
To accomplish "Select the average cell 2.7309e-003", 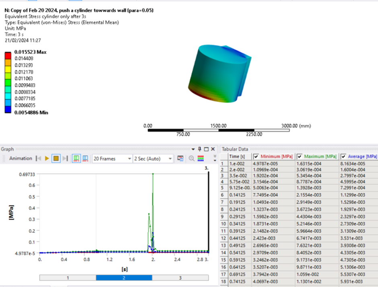I will coord(359,224).
